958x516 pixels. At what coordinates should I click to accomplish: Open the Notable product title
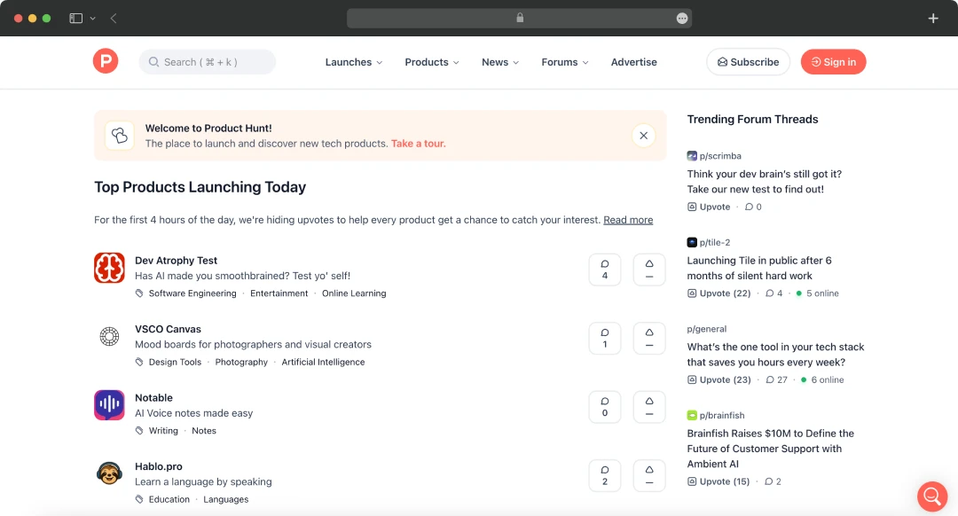point(154,397)
